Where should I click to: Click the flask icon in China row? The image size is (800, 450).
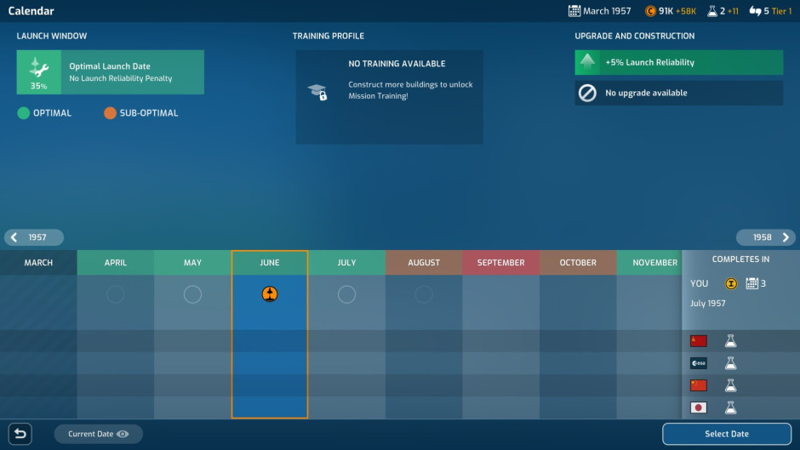pyautogui.click(x=730, y=385)
